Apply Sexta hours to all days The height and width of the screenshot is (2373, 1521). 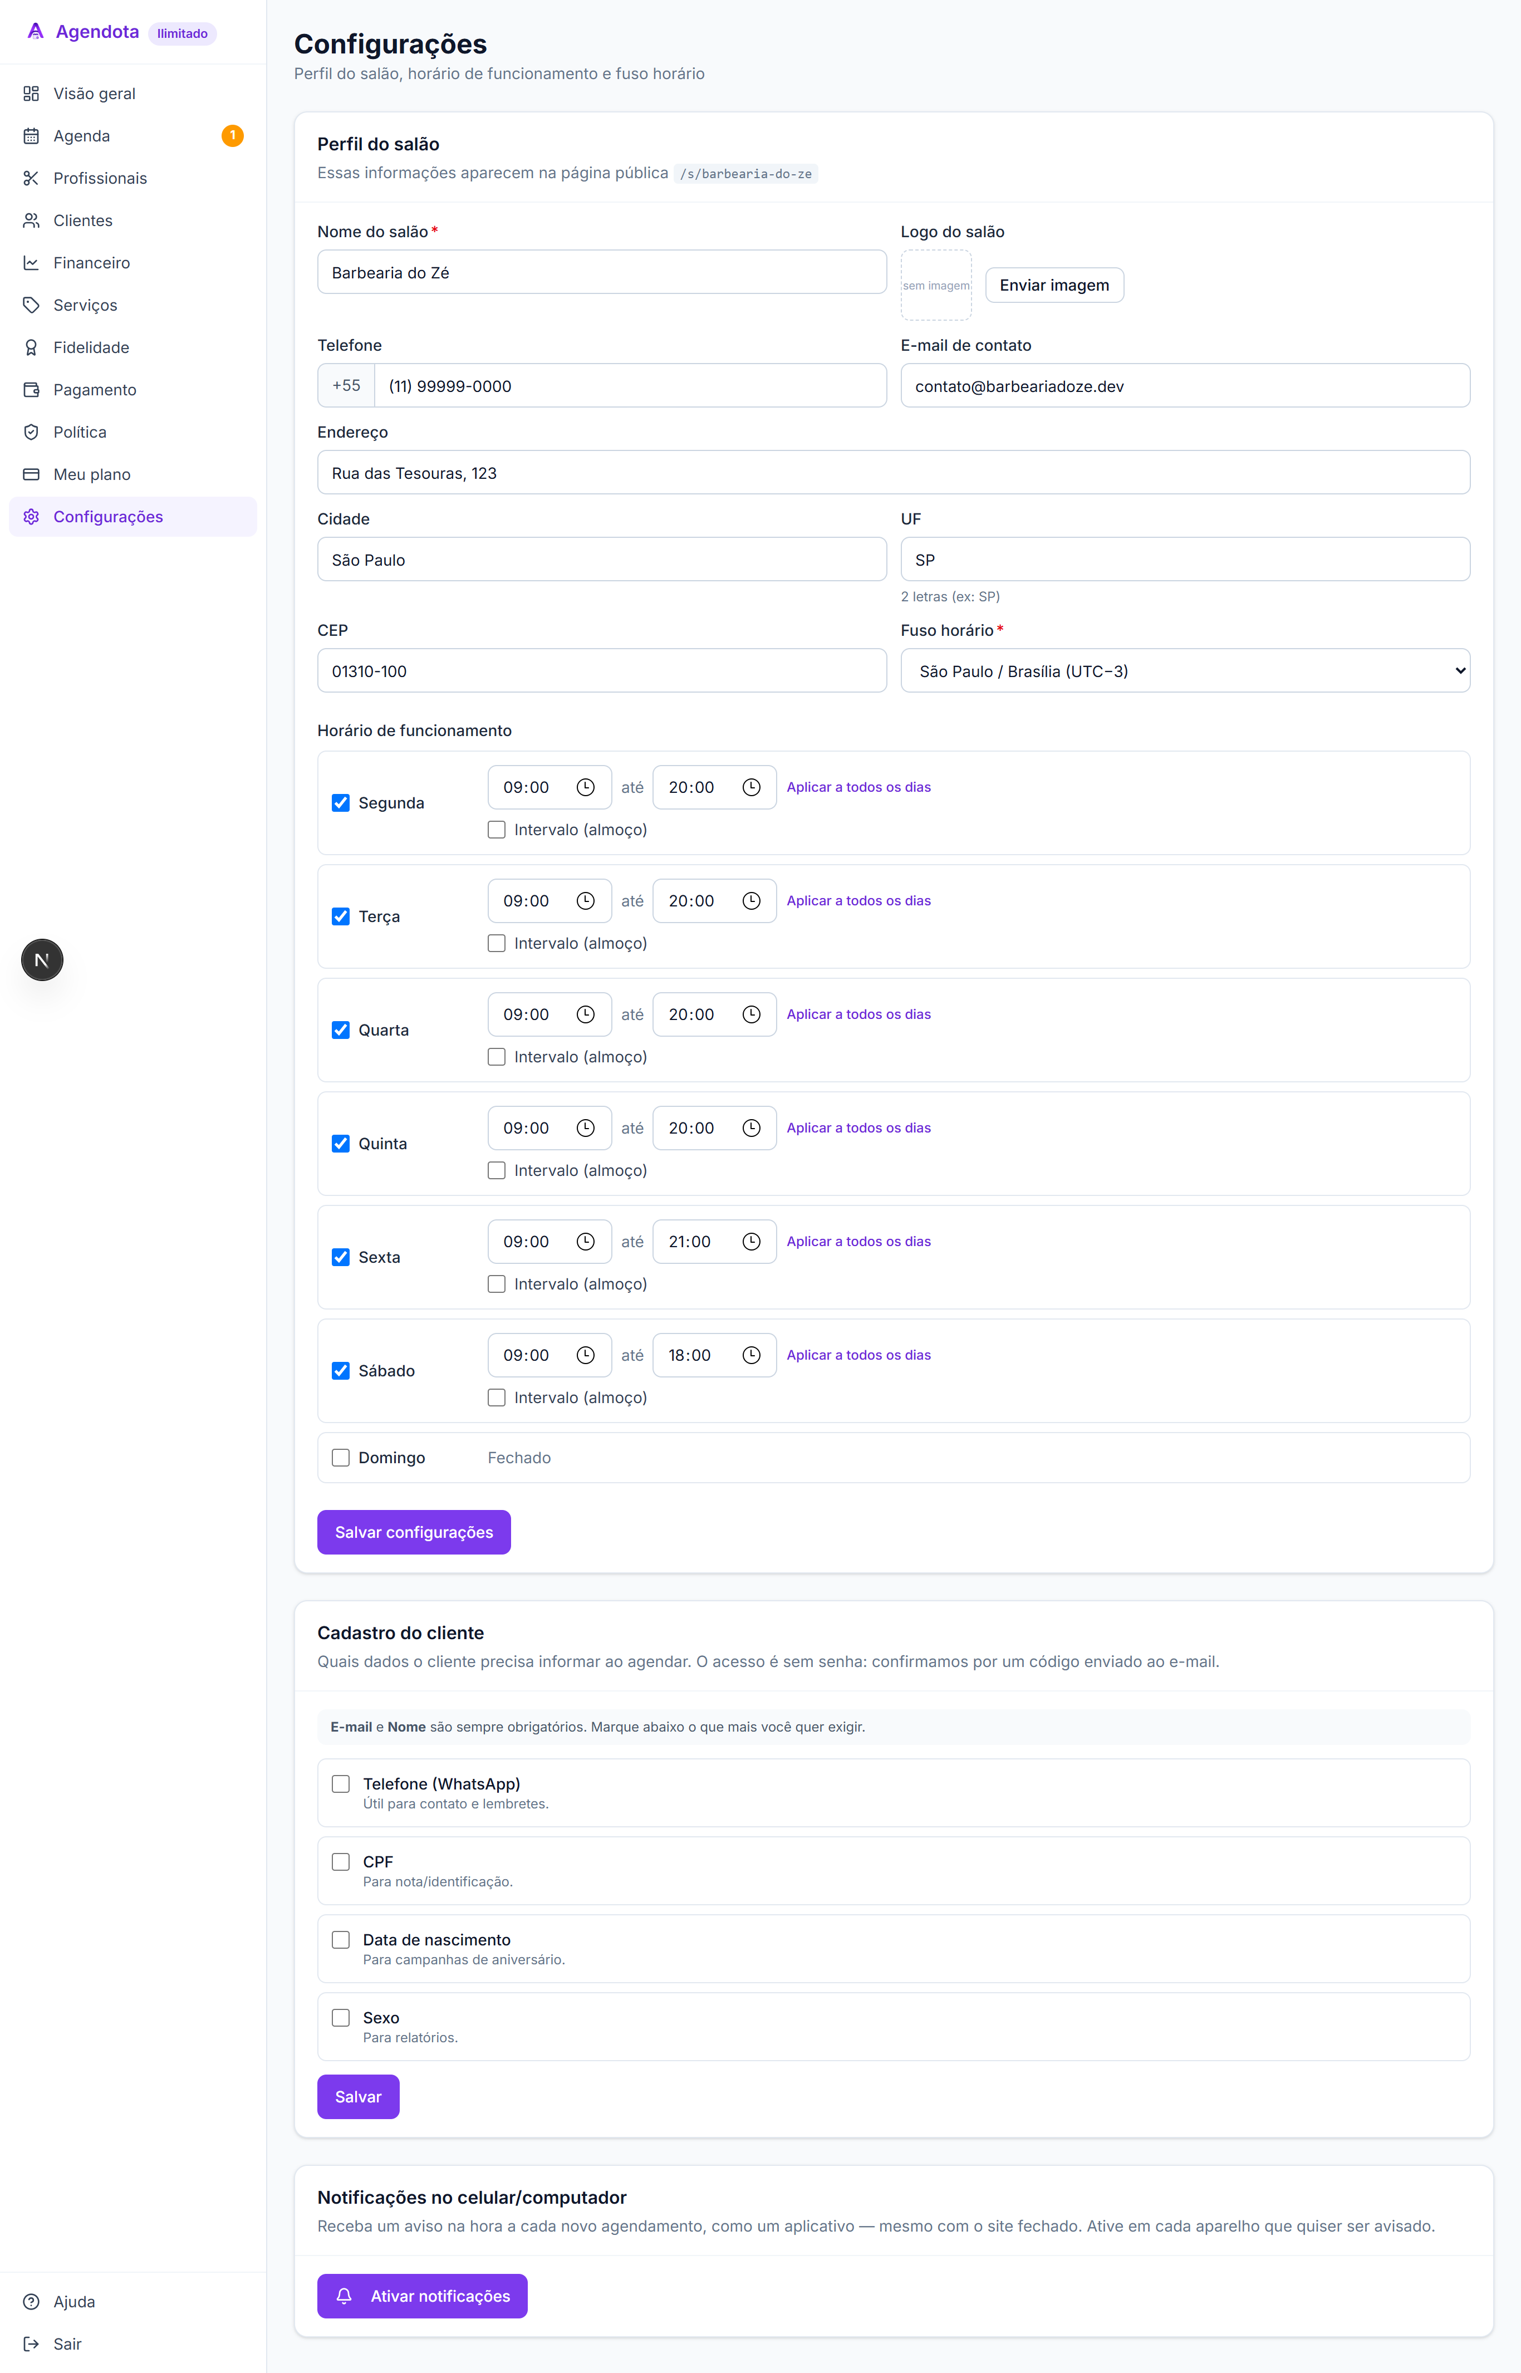(858, 1241)
